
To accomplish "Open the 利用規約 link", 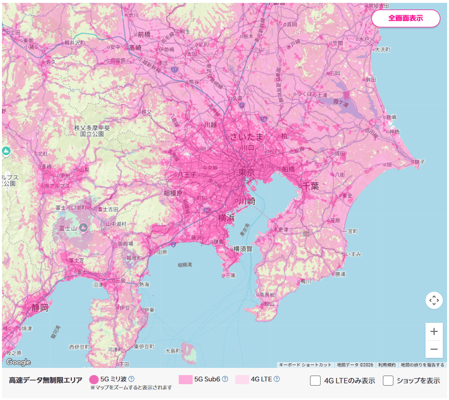I will pos(387,364).
